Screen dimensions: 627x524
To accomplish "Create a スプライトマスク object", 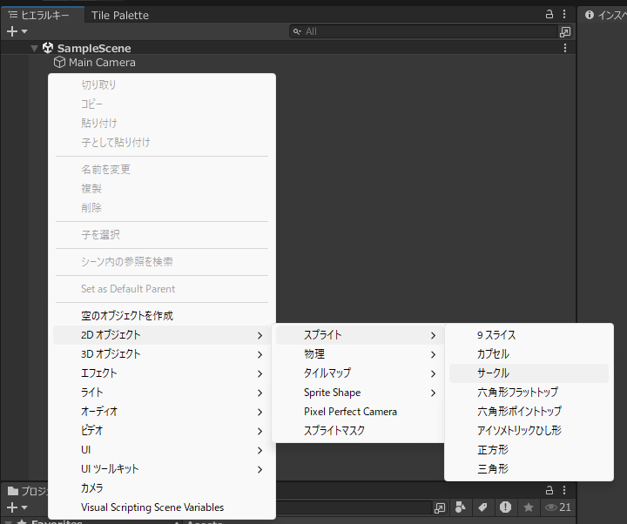I will pyautogui.click(x=360, y=431).
